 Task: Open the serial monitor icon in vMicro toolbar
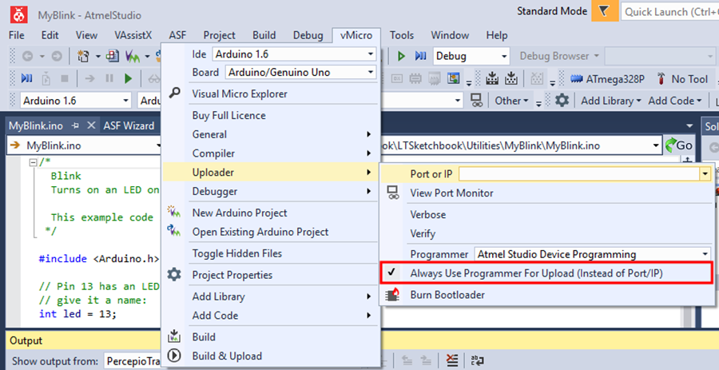click(477, 101)
